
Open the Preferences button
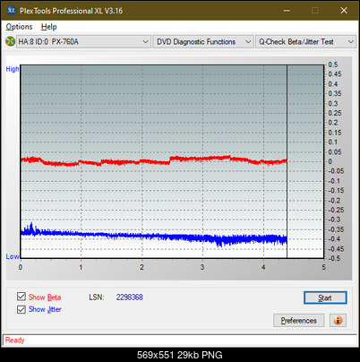pyautogui.click(x=299, y=321)
